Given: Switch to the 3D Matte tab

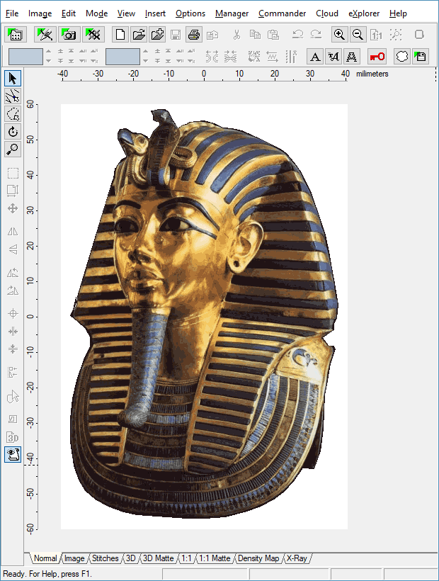Looking at the screenshot, I should coord(158,558).
